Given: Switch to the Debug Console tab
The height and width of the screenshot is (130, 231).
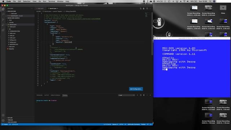Looking at the screenshot, I should point(55,95).
